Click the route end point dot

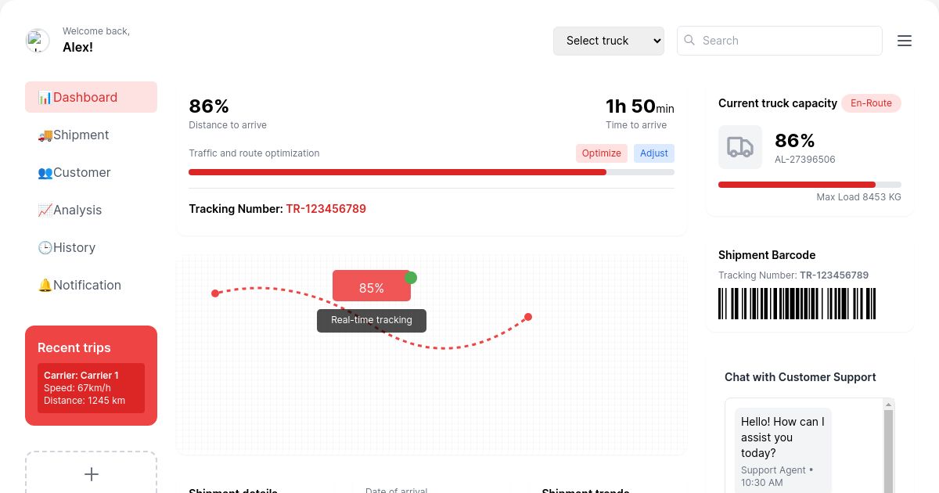click(528, 317)
